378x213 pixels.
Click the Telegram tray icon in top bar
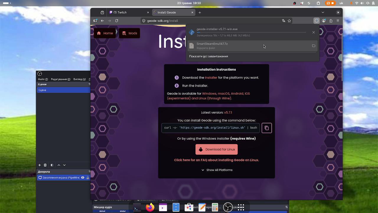tap(302, 3)
